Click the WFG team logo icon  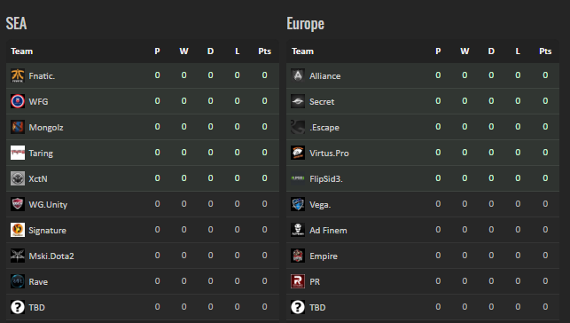18,101
